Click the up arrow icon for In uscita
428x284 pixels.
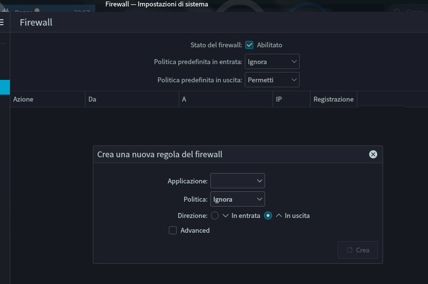[279, 215]
